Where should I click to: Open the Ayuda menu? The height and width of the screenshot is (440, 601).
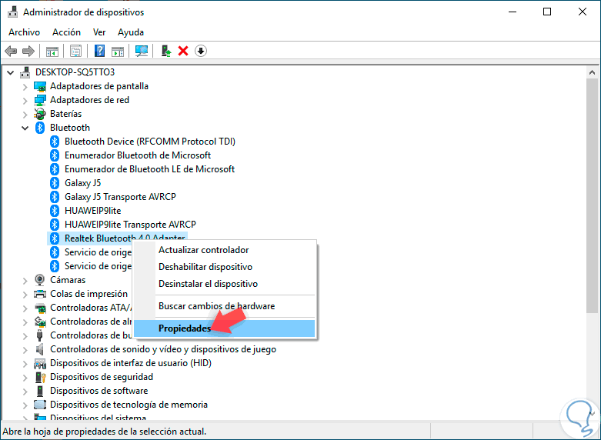coord(131,32)
